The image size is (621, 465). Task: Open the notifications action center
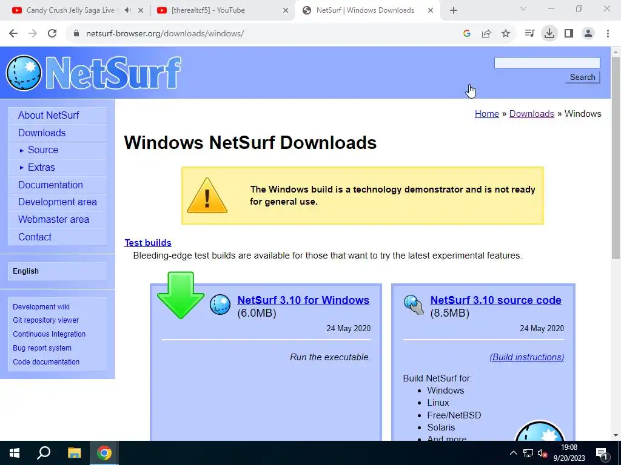point(602,453)
